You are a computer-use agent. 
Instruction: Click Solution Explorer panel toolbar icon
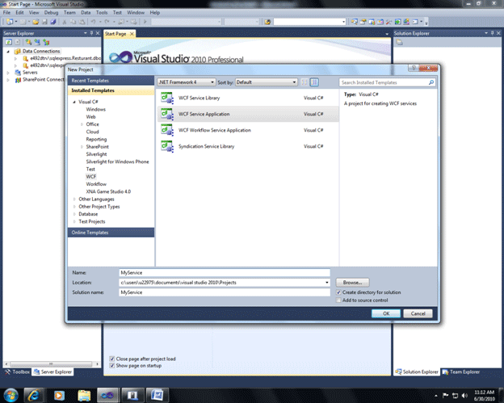point(399,42)
